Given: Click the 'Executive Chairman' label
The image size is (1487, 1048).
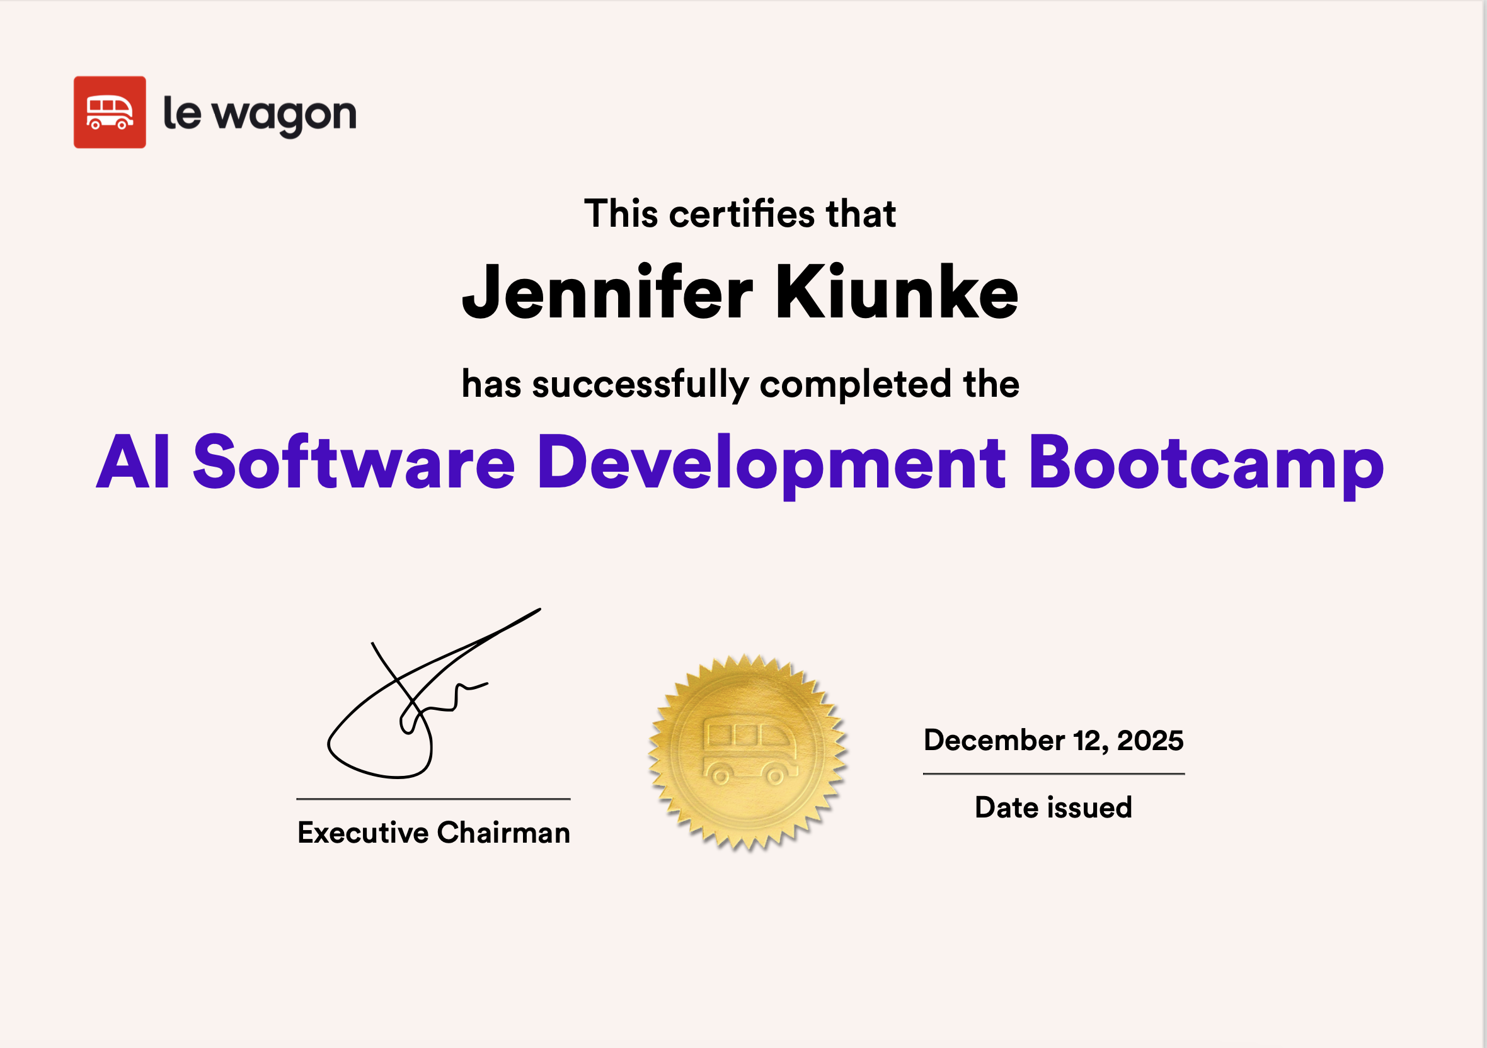Looking at the screenshot, I should 433,833.
